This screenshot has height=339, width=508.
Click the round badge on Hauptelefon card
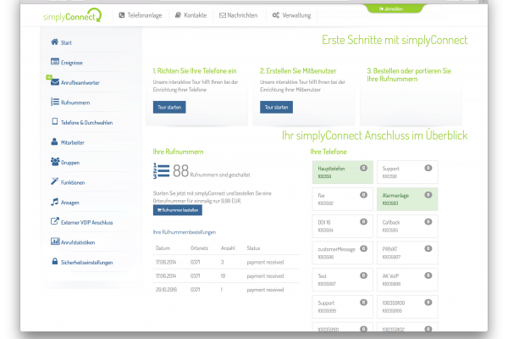[x=363, y=168]
